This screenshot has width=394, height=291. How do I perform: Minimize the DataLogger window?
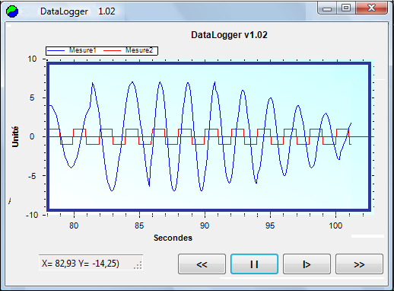tap(327, 8)
